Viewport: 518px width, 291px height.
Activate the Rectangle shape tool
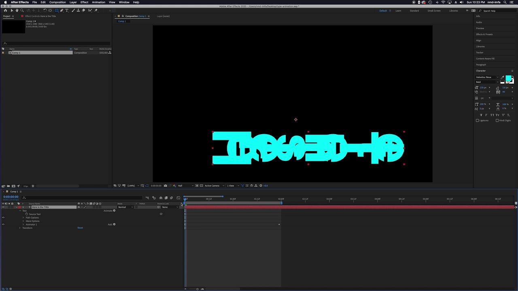coord(57,11)
